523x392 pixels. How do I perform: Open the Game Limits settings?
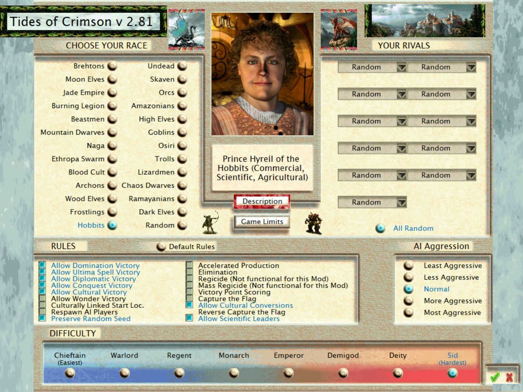pos(261,221)
